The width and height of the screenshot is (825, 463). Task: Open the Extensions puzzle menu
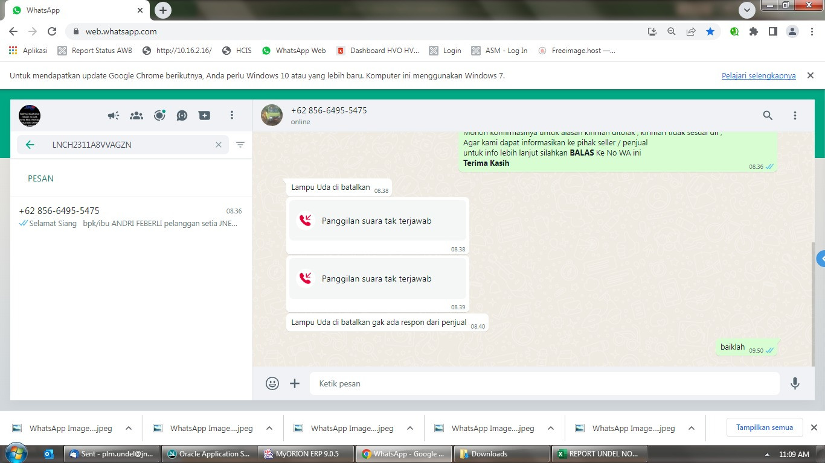pyautogui.click(x=754, y=31)
